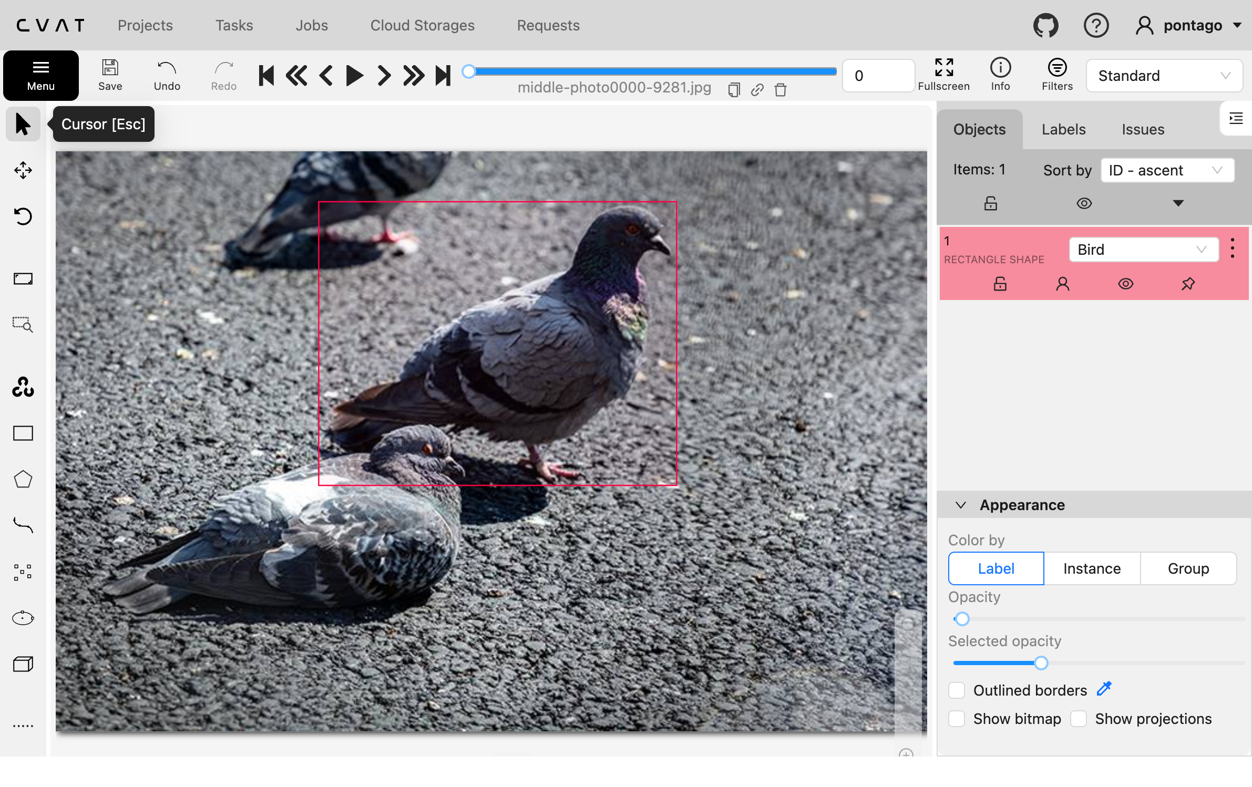Open pontago user menu
1252x787 pixels.
(x=1188, y=25)
